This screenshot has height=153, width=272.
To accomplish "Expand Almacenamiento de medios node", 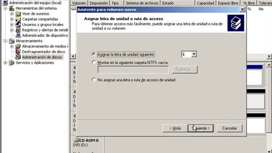I will click(11, 46).
